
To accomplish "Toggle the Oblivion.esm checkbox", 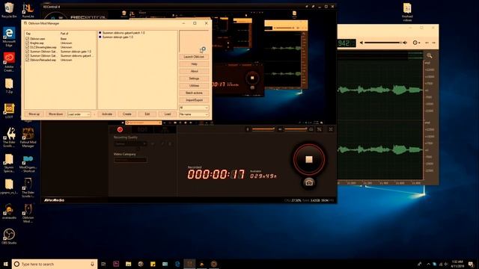I will click(27, 39).
